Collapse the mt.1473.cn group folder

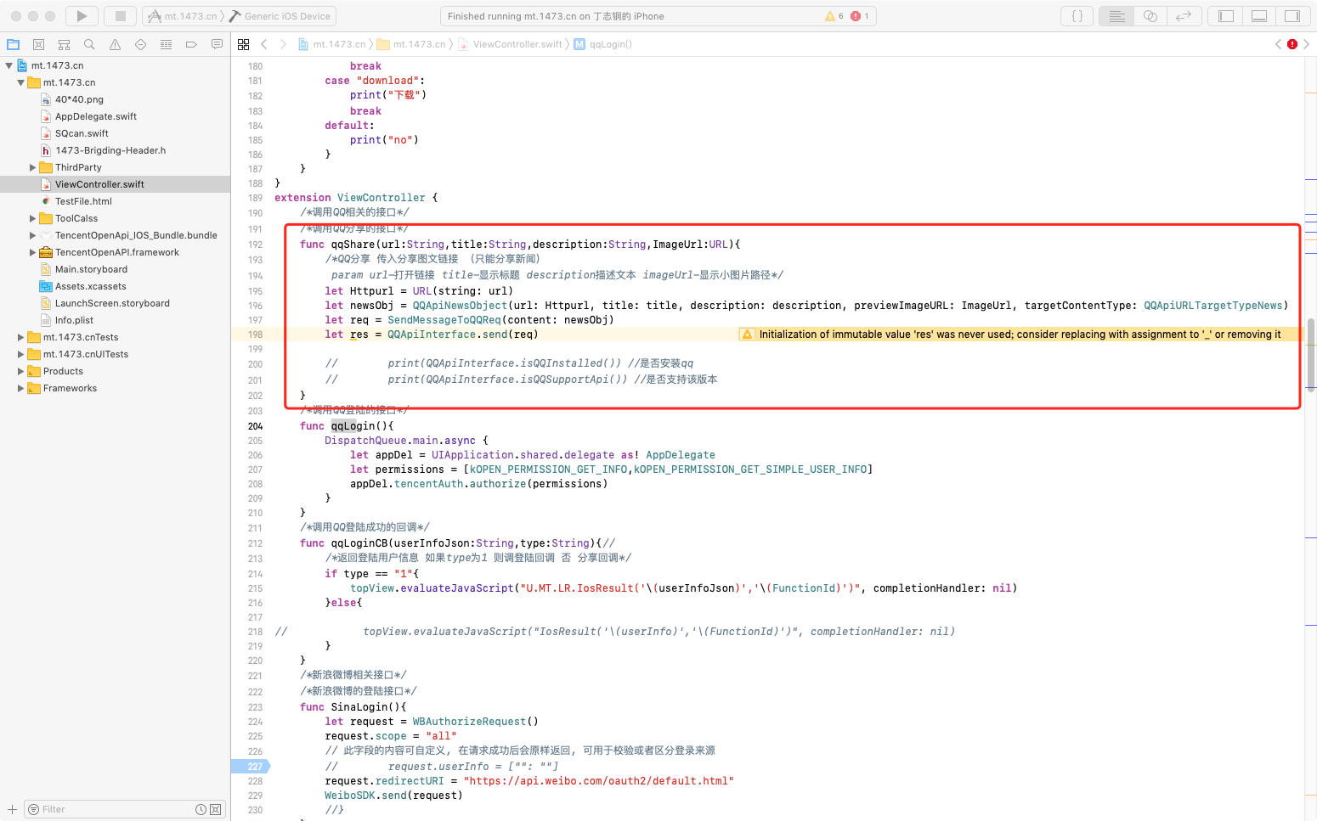pos(20,82)
